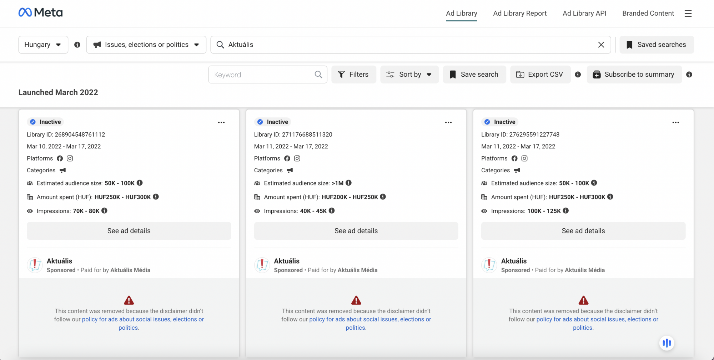Click Export CSV button
The height and width of the screenshot is (360, 714).
[x=540, y=74]
